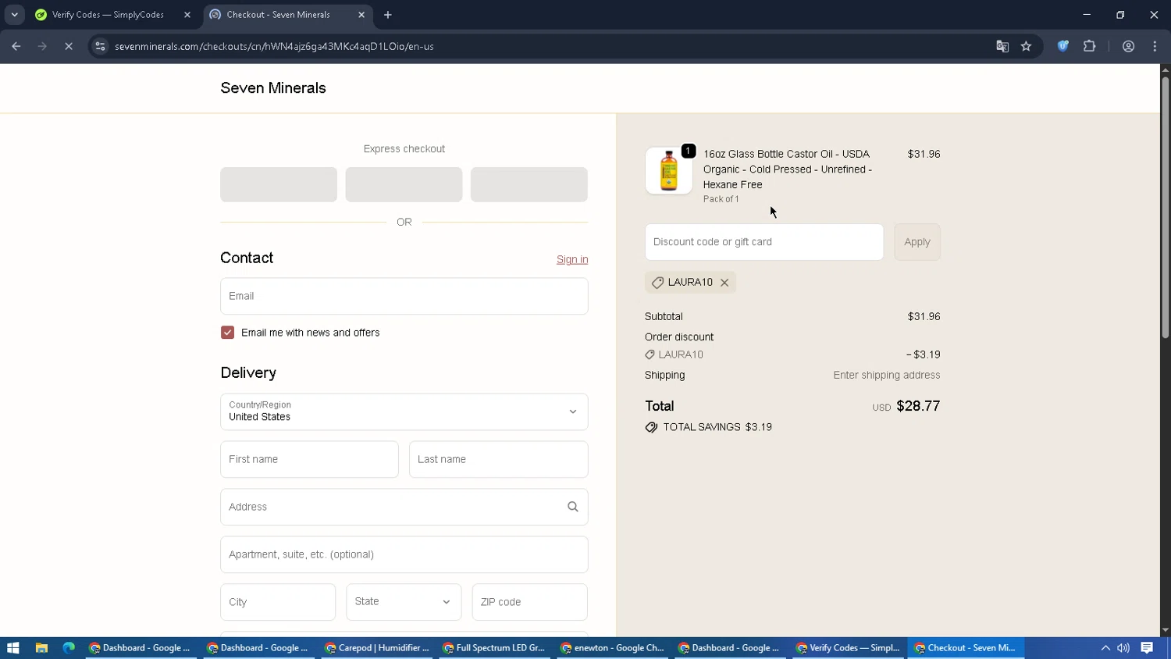
Task: Click the first express checkout button
Action: click(x=279, y=184)
